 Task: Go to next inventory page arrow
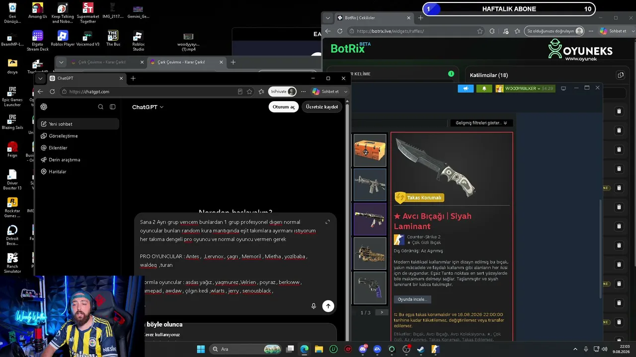click(382, 312)
